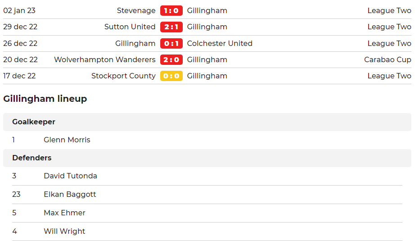The height and width of the screenshot is (241, 415).
Task: Open the Sutton United 2:1 score badge
Action: coord(171,27)
